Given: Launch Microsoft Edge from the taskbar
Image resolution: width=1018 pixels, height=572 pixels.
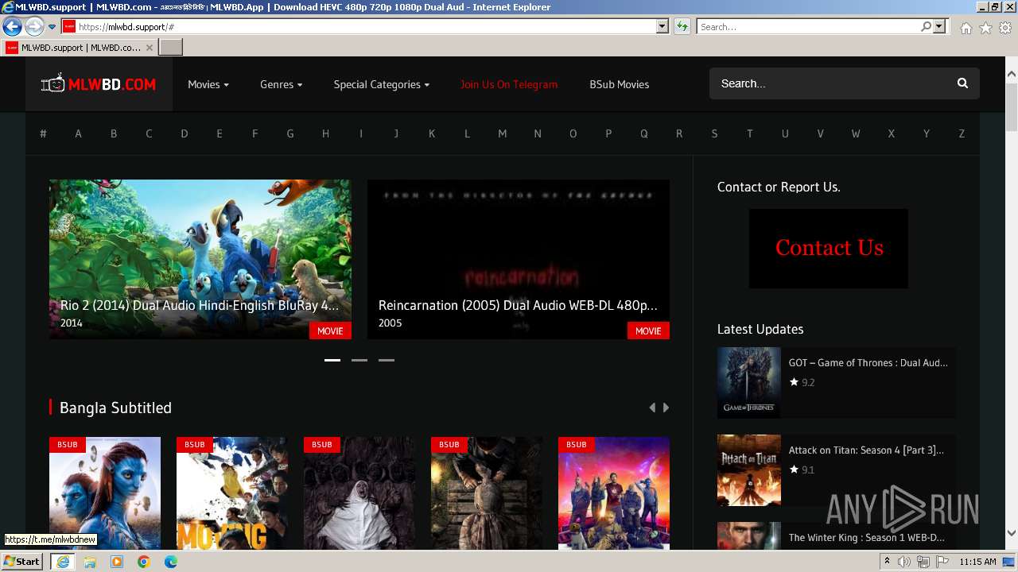Looking at the screenshot, I should [x=171, y=562].
